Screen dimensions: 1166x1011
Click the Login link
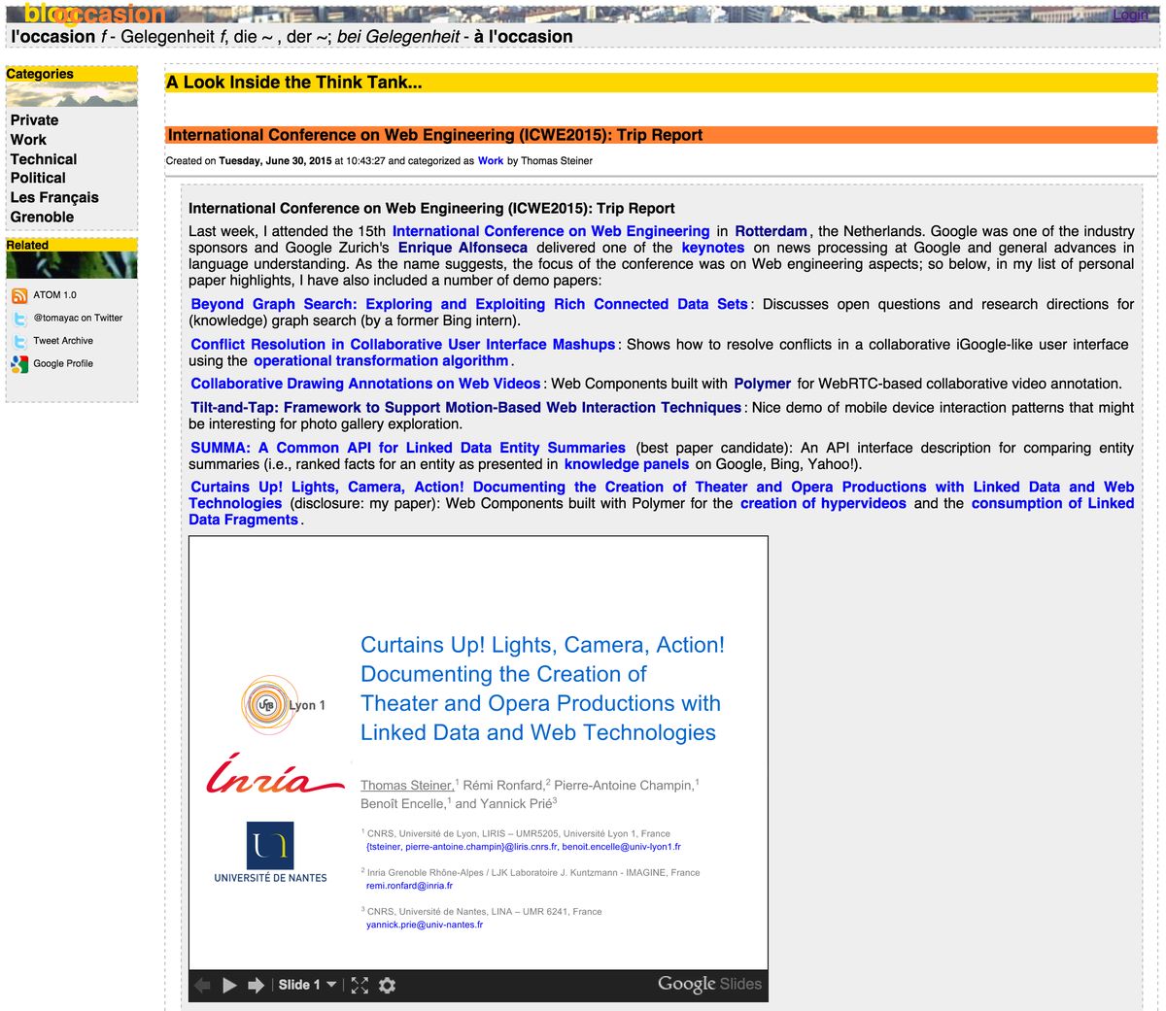tap(1130, 15)
